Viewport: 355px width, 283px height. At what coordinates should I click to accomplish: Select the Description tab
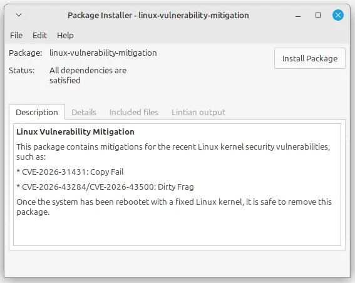37,112
